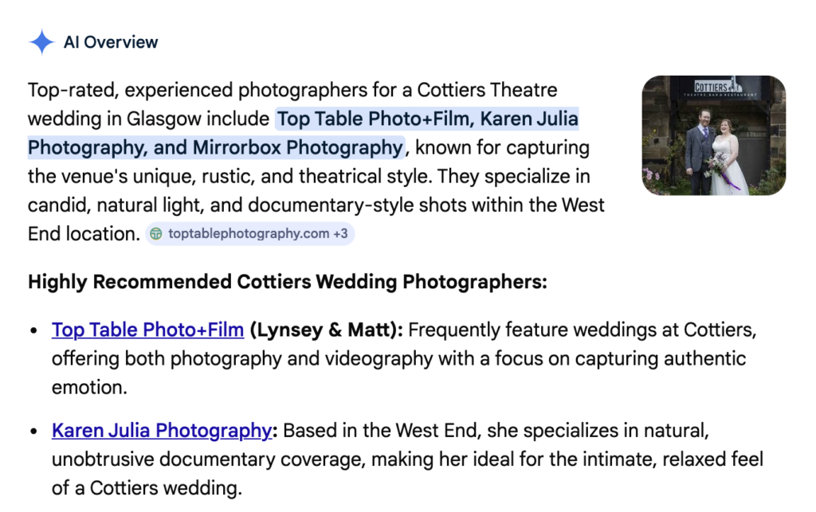Open the Cottiers wedding couple thumbnail
The height and width of the screenshot is (512, 816).
click(713, 135)
